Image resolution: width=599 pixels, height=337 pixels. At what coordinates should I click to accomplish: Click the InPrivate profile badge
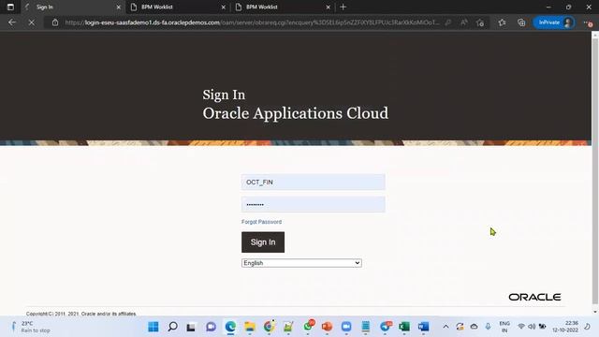click(554, 22)
